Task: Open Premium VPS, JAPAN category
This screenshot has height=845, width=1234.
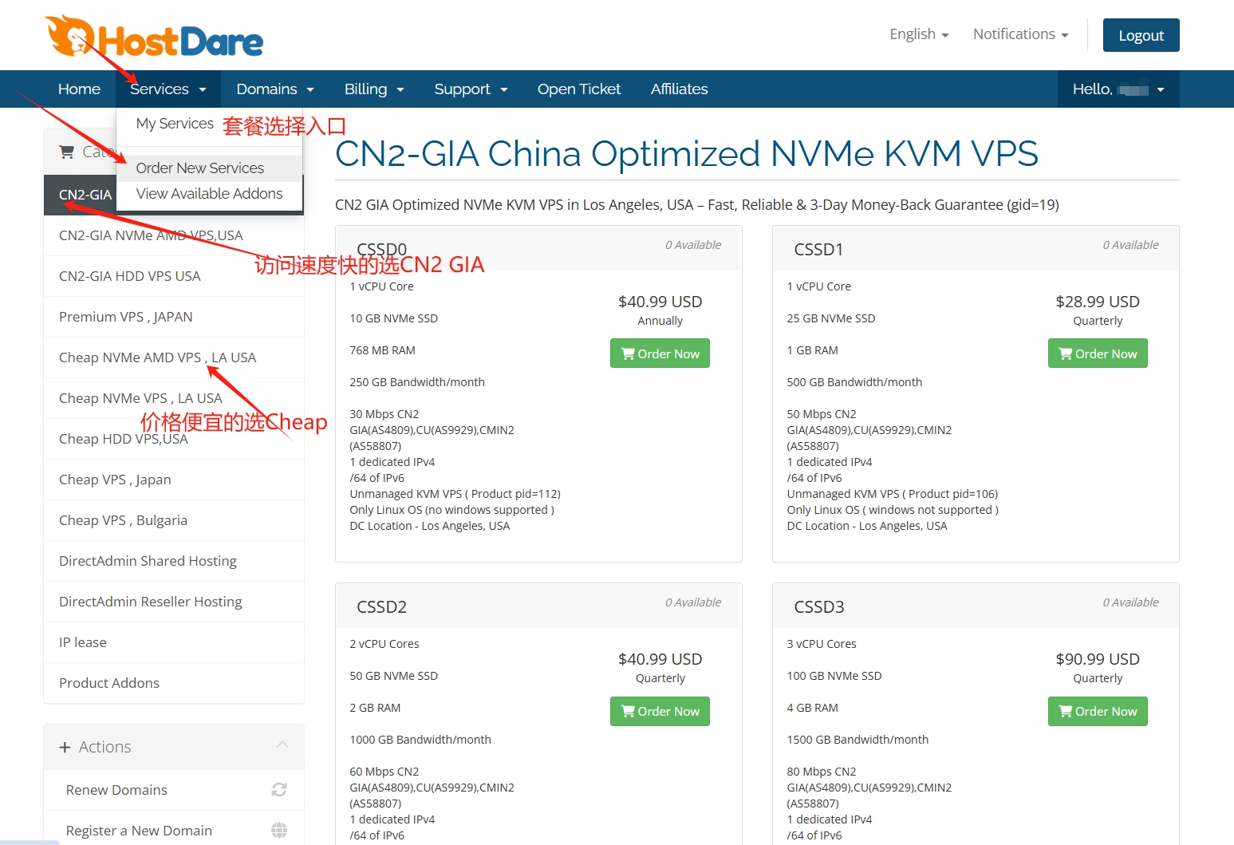Action: [174, 317]
